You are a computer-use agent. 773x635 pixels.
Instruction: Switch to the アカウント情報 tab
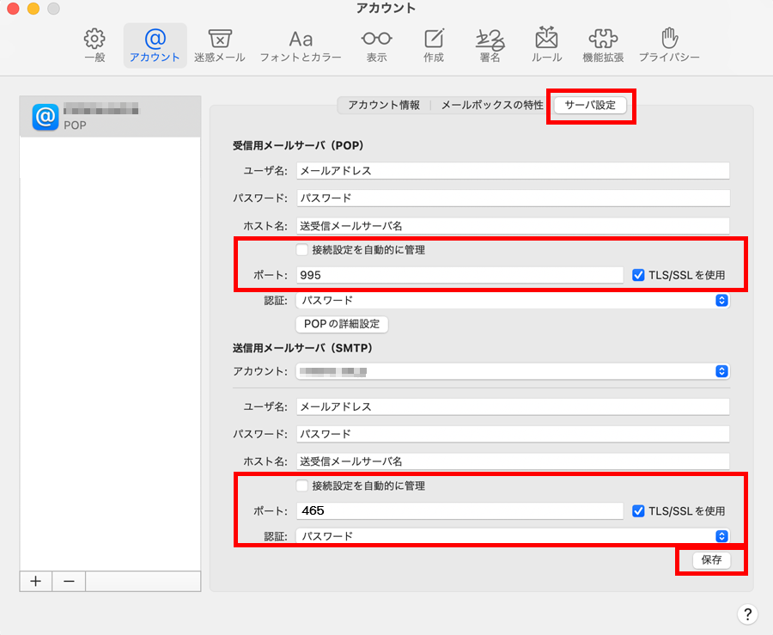(x=383, y=105)
